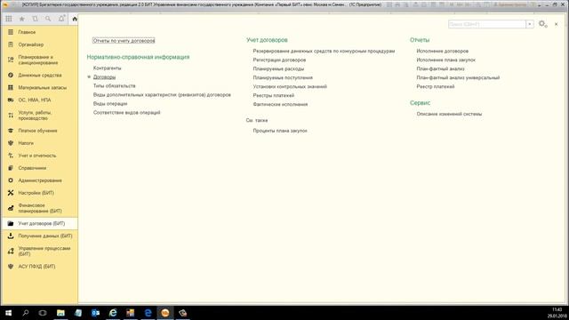The height and width of the screenshot is (320, 569).
Task: Open План-фактный анализ report
Action: click(x=441, y=69)
